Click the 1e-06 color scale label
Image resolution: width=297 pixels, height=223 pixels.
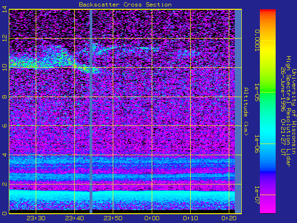click(x=257, y=144)
